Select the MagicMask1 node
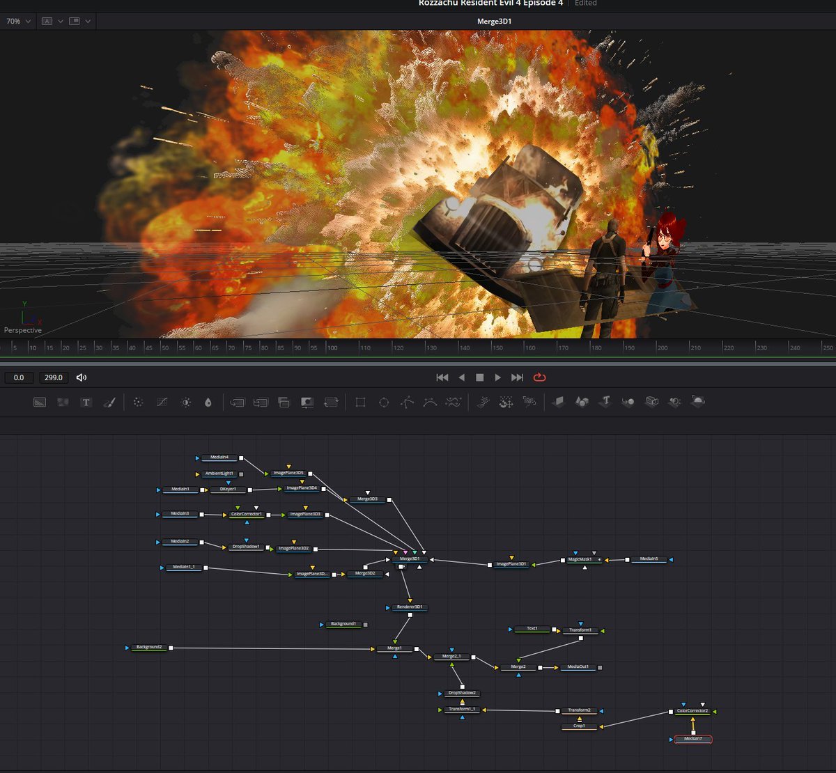The width and height of the screenshot is (836, 773). 585,559
